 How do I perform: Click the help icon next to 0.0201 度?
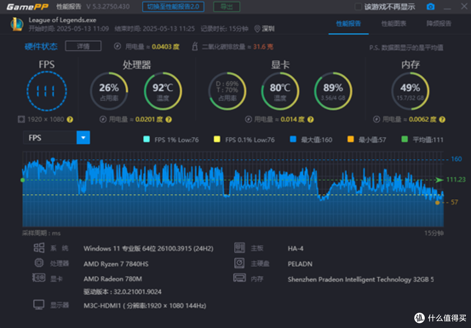(169, 120)
